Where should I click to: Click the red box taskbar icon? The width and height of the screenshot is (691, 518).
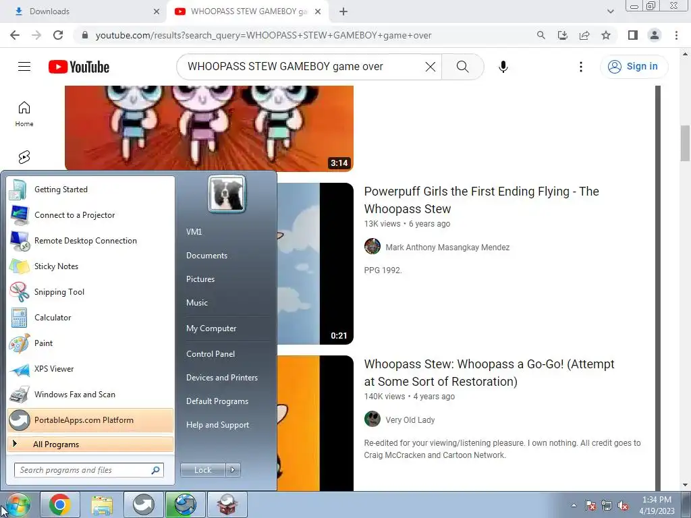click(227, 505)
